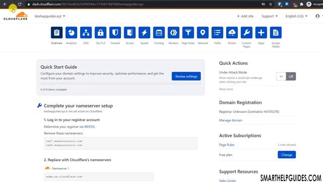Open the Incognito profile icon
The height and width of the screenshot is (182, 323).
point(309,4)
